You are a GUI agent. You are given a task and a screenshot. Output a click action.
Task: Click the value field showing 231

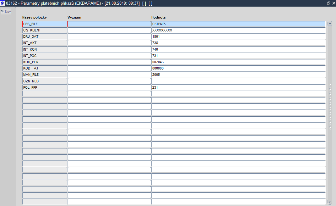coord(239,87)
